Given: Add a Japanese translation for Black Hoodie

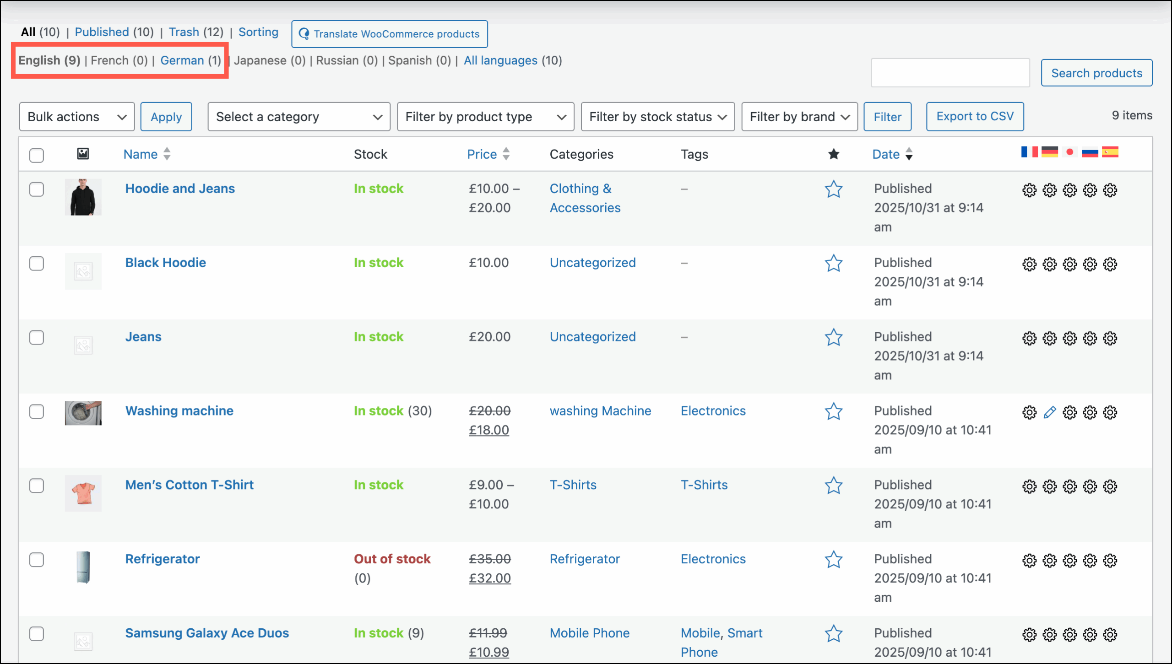Looking at the screenshot, I should click(x=1070, y=265).
